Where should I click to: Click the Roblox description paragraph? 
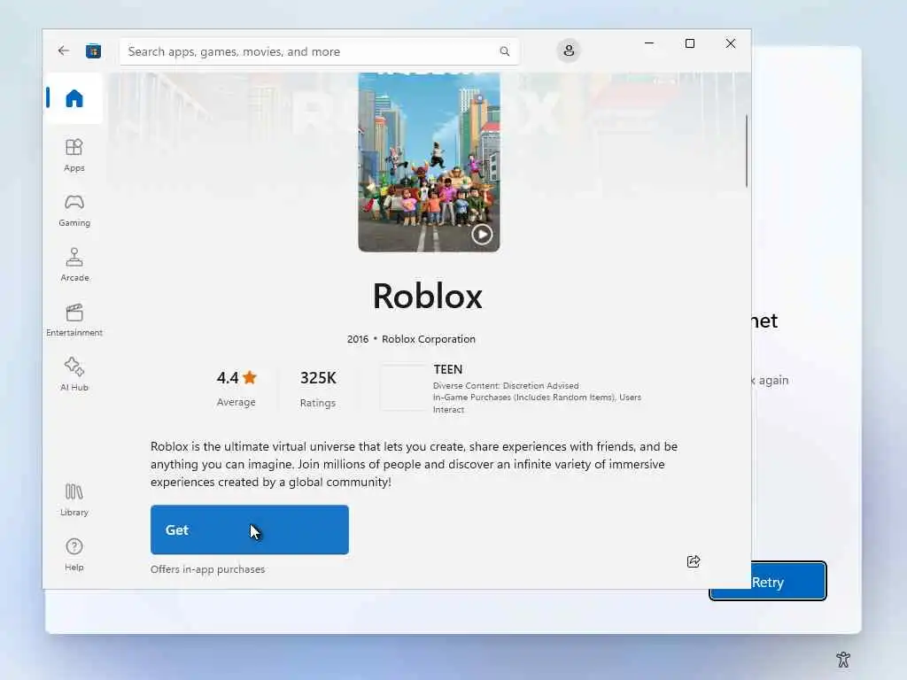[x=414, y=464]
